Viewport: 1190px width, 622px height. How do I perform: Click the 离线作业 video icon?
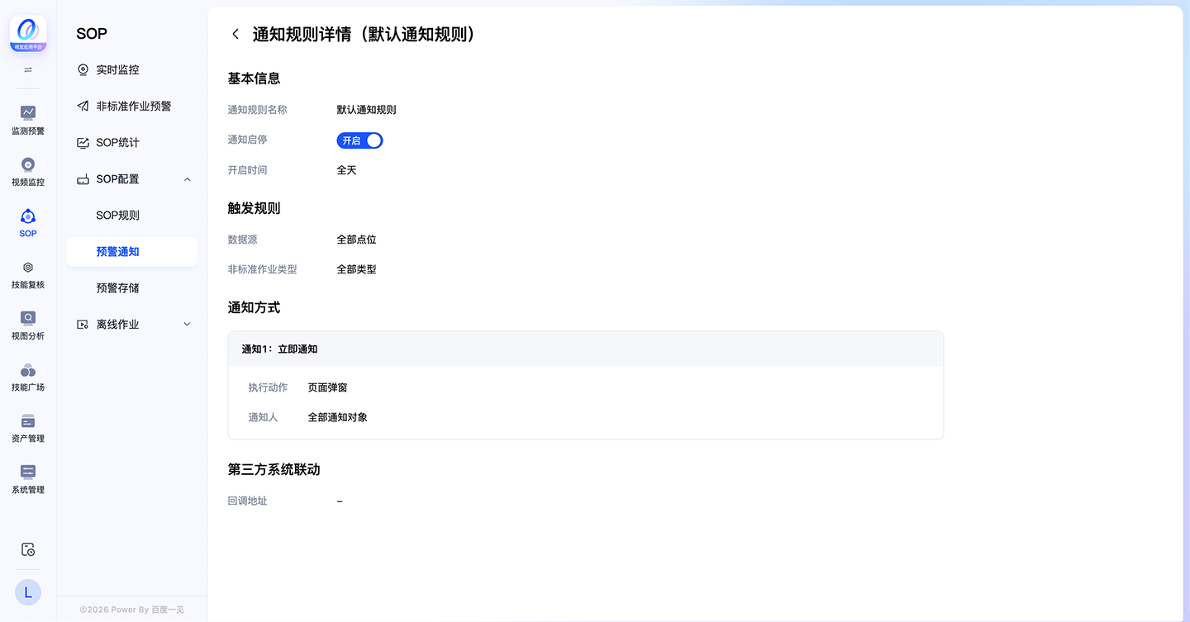pos(83,325)
